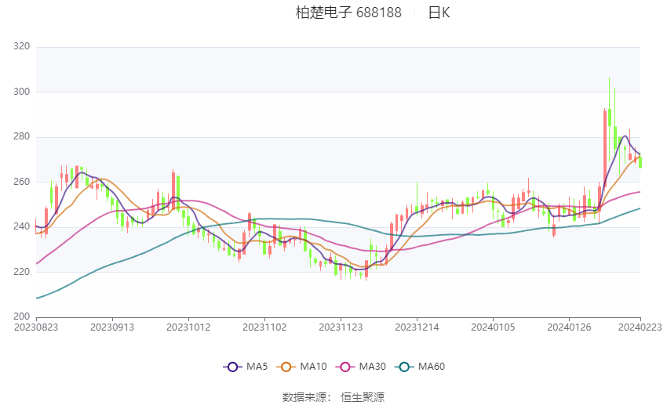The image size is (667, 405).
Task: Click the 20230823 x-axis date label
Action: (x=36, y=327)
